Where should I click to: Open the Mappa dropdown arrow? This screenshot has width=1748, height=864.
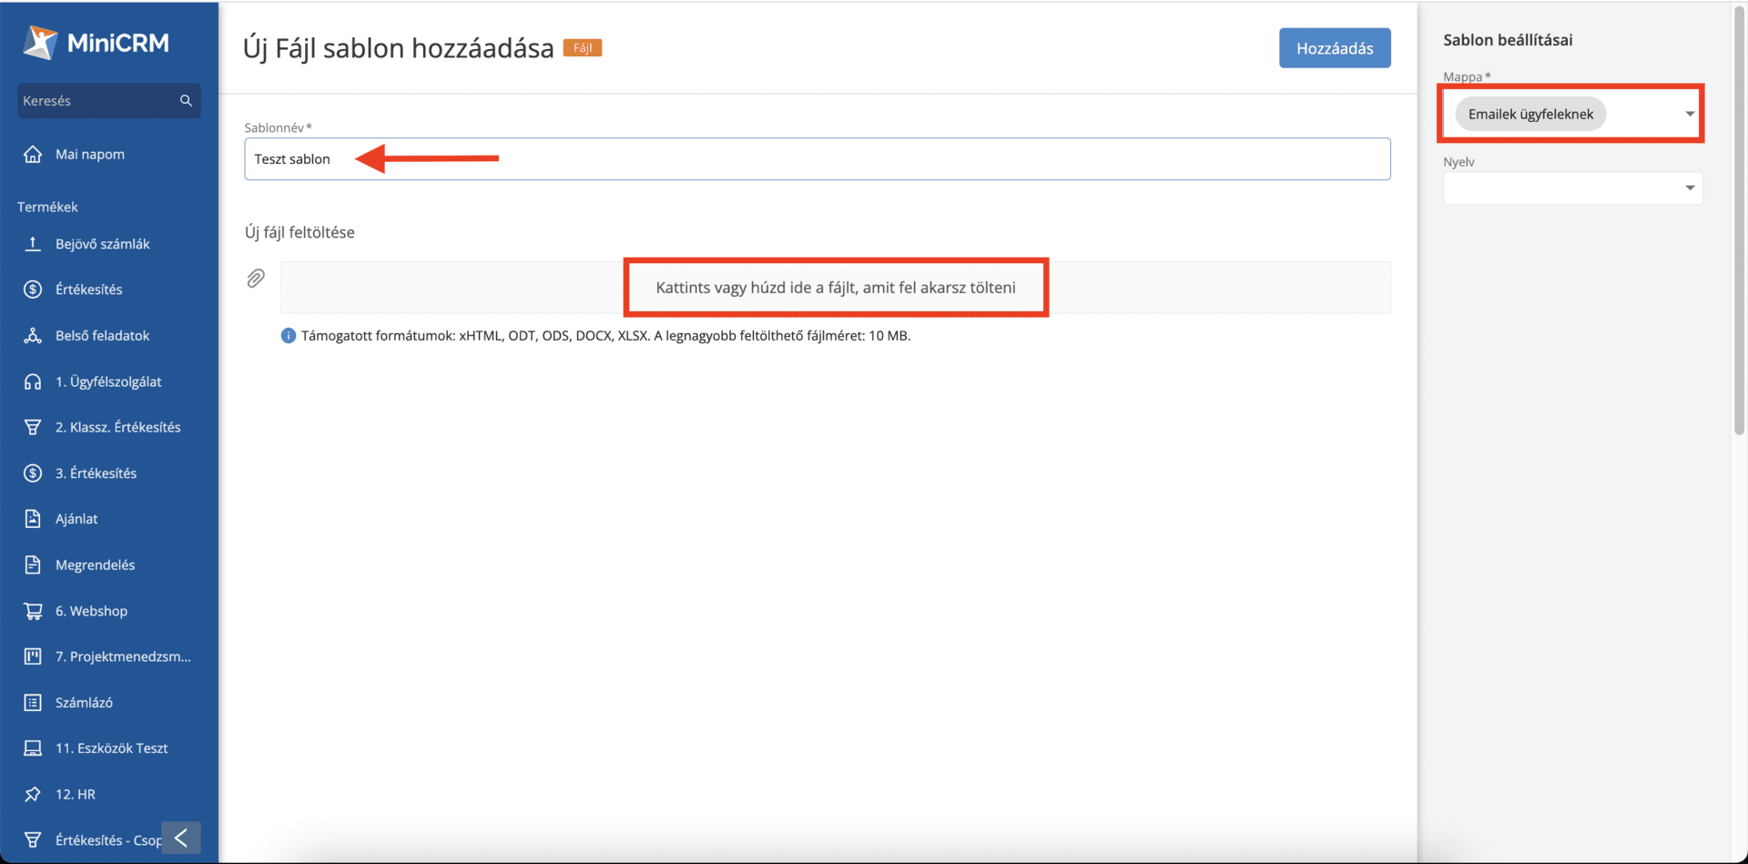[1689, 114]
